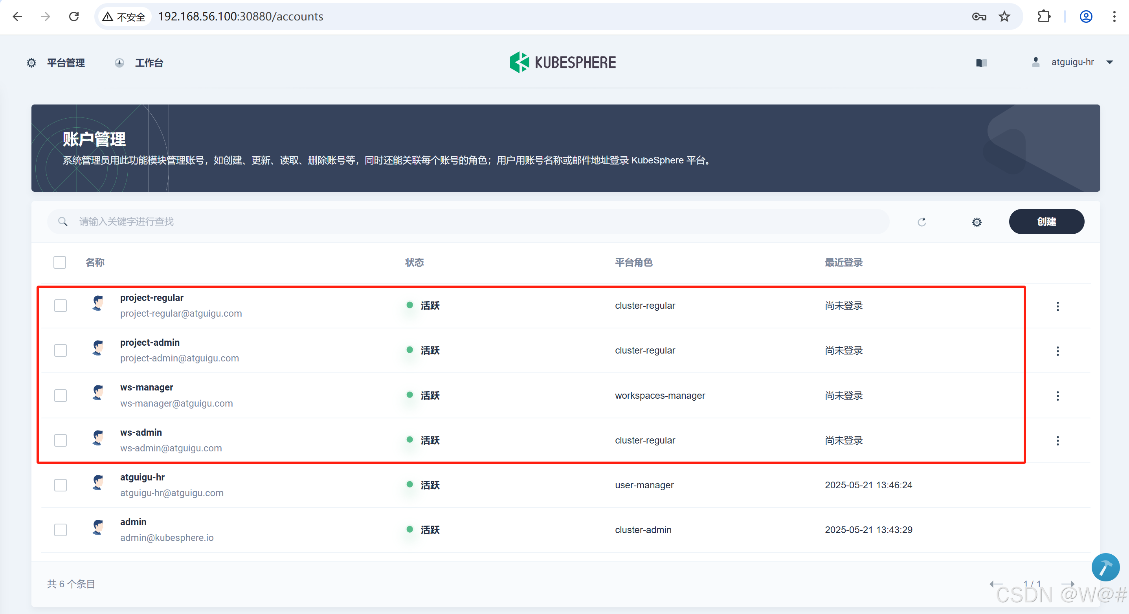
Task: Check the admin row checkbox
Action: coord(61,530)
